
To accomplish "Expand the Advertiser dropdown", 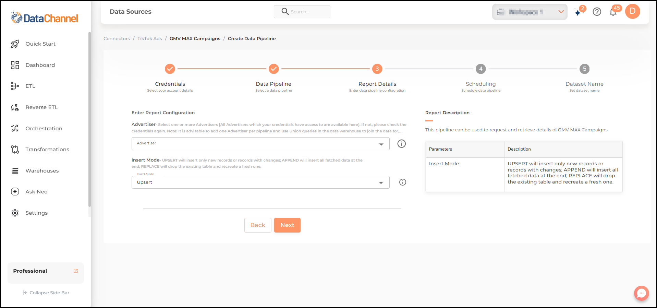I will click(x=260, y=144).
